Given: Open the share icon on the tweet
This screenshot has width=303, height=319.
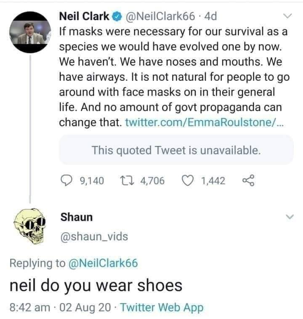Looking at the screenshot, I should [248, 181].
